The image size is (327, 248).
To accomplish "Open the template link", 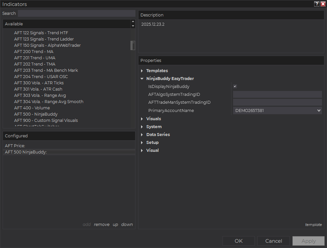I will pyautogui.click(x=313, y=225).
